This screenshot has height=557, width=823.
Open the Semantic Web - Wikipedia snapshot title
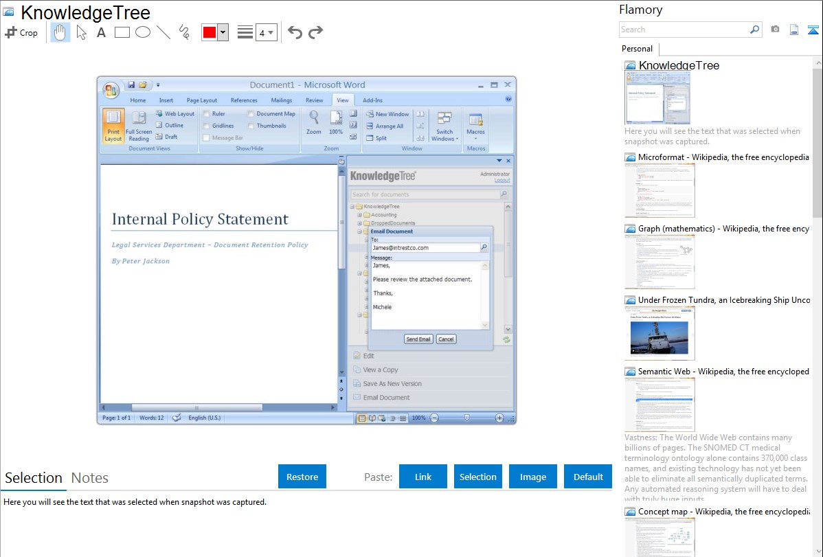[723, 371]
